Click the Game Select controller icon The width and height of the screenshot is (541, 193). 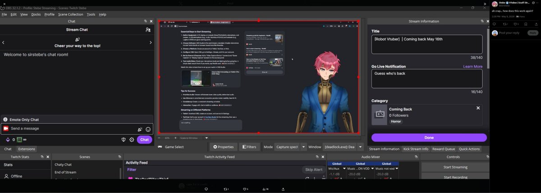click(160, 147)
